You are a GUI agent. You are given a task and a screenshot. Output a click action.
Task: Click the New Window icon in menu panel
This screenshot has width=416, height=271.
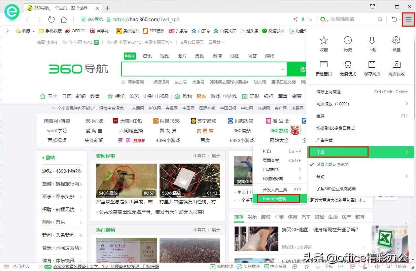tap(324, 68)
